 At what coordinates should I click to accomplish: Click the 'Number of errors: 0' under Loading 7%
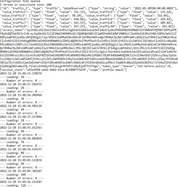point(22,146)
